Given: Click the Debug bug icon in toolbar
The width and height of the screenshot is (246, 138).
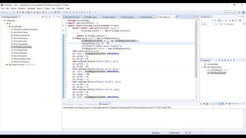Looking at the screenshot, I should pyautogui.click(x=18, y=12).
